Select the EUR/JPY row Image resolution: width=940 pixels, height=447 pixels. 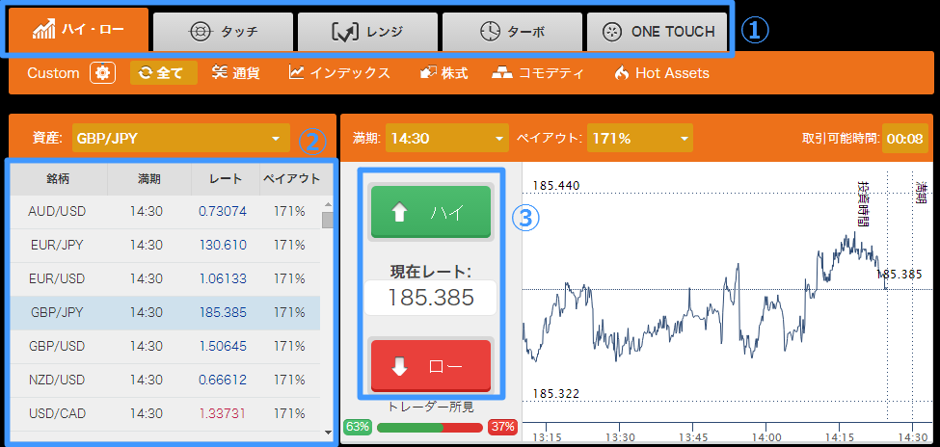coord(166,245)
